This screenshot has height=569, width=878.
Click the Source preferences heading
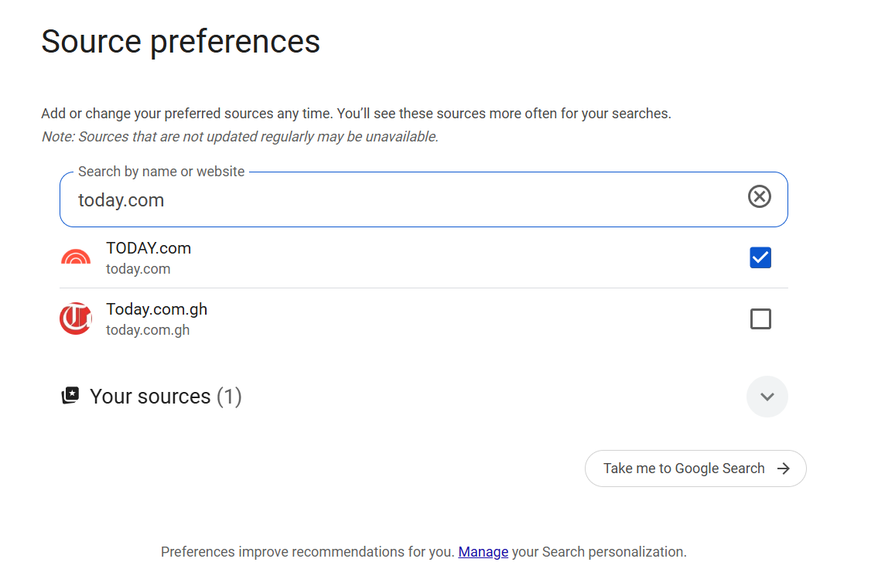pos(180,41)
